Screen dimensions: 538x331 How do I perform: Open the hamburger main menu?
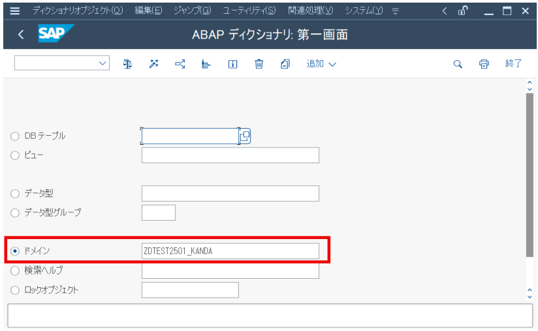15,11
